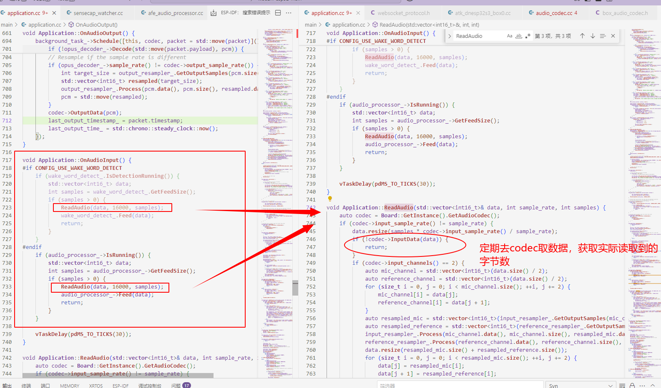The width and height of the screenshot is (661, 388).
Task: Toggle the output scroll lock icon
Action: 632,386
